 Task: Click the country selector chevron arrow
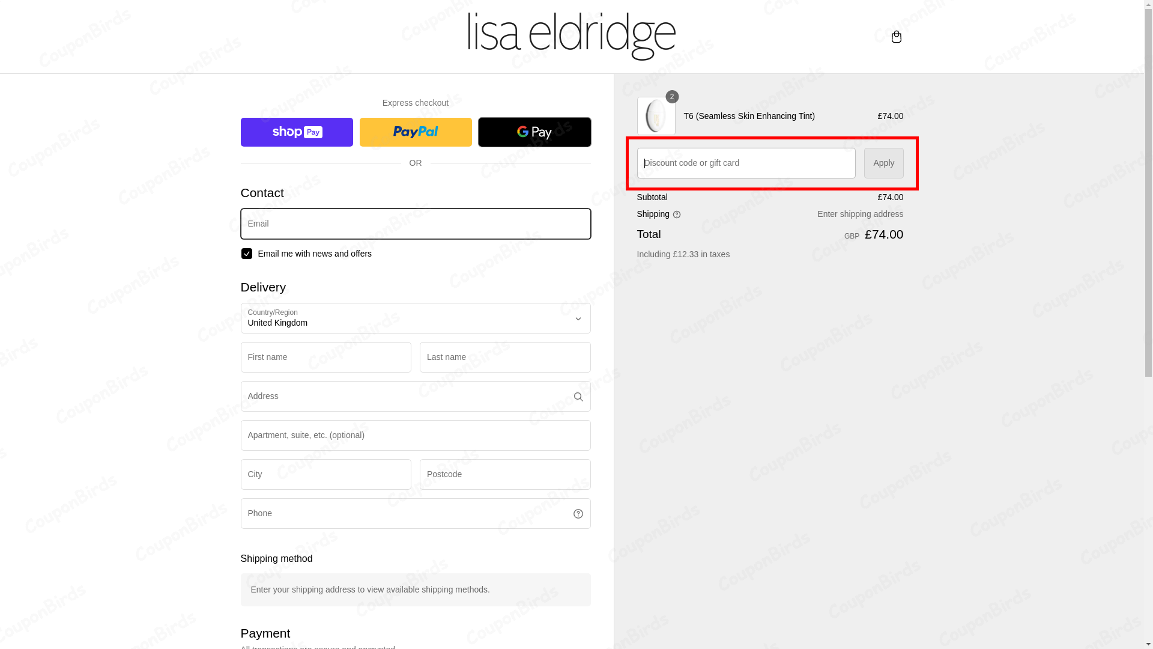pos(578,318)
